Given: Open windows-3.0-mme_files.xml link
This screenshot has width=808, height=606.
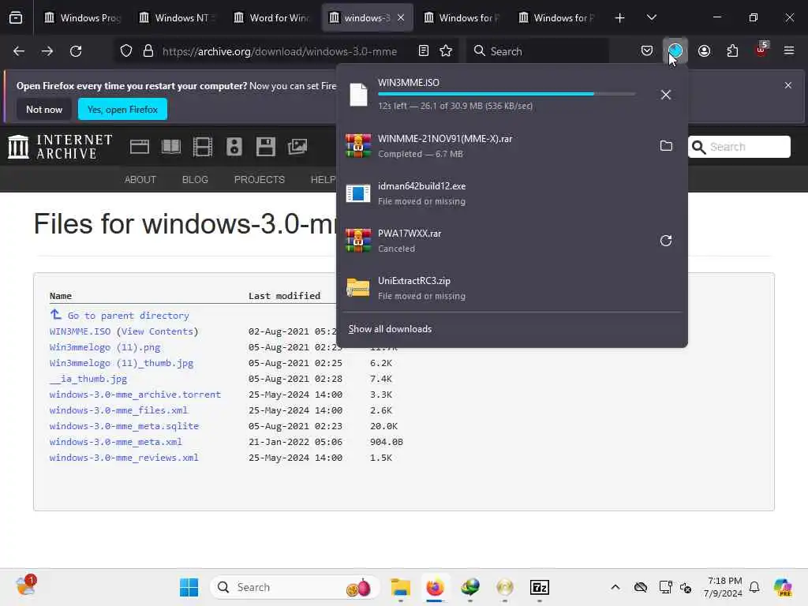Looking at the screenshot, I should [x=118, y=410].
